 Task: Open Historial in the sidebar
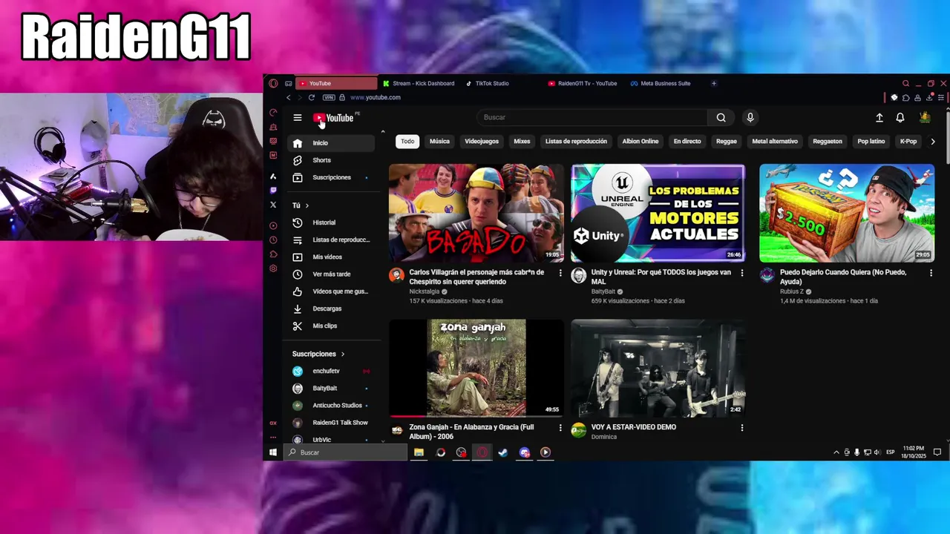(331, 222)
